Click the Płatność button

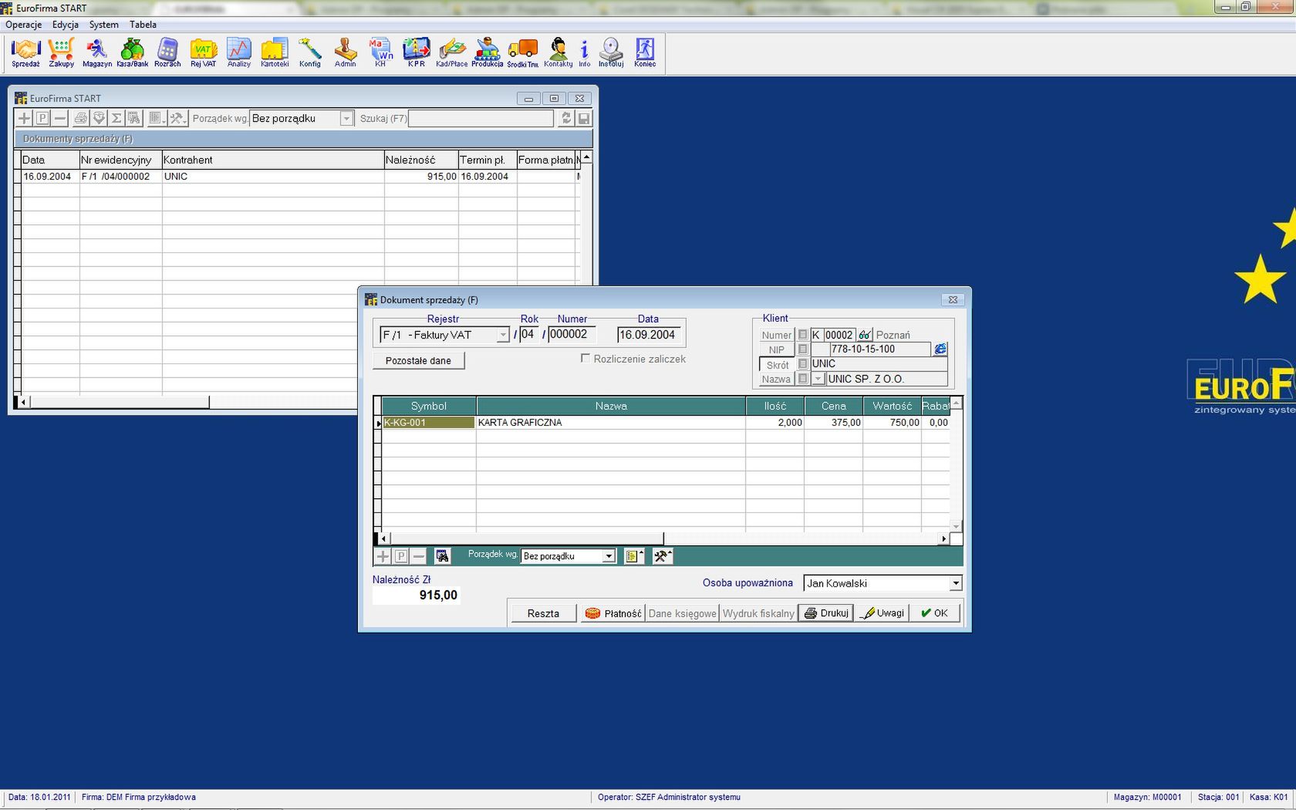[x=613, y=613]
